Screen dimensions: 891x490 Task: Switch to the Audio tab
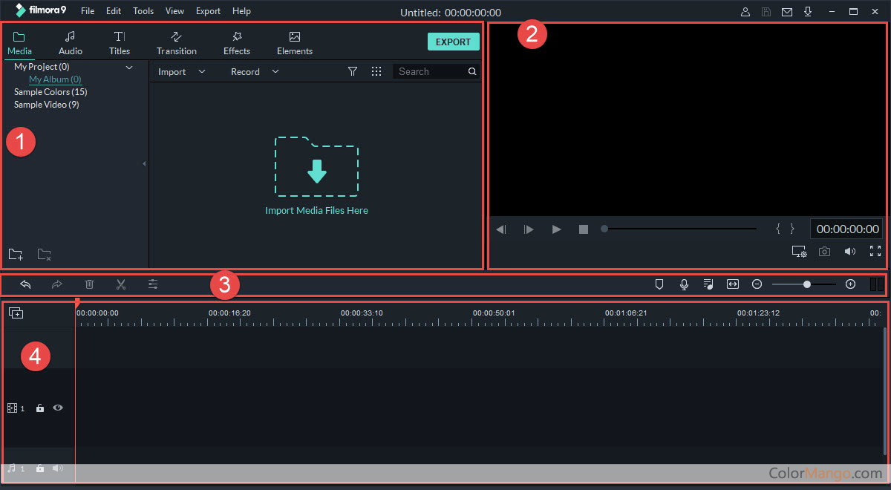69,42
